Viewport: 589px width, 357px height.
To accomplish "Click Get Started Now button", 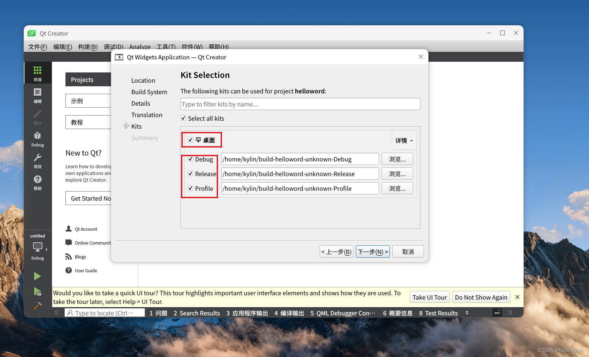I will (x=88, y=198).
